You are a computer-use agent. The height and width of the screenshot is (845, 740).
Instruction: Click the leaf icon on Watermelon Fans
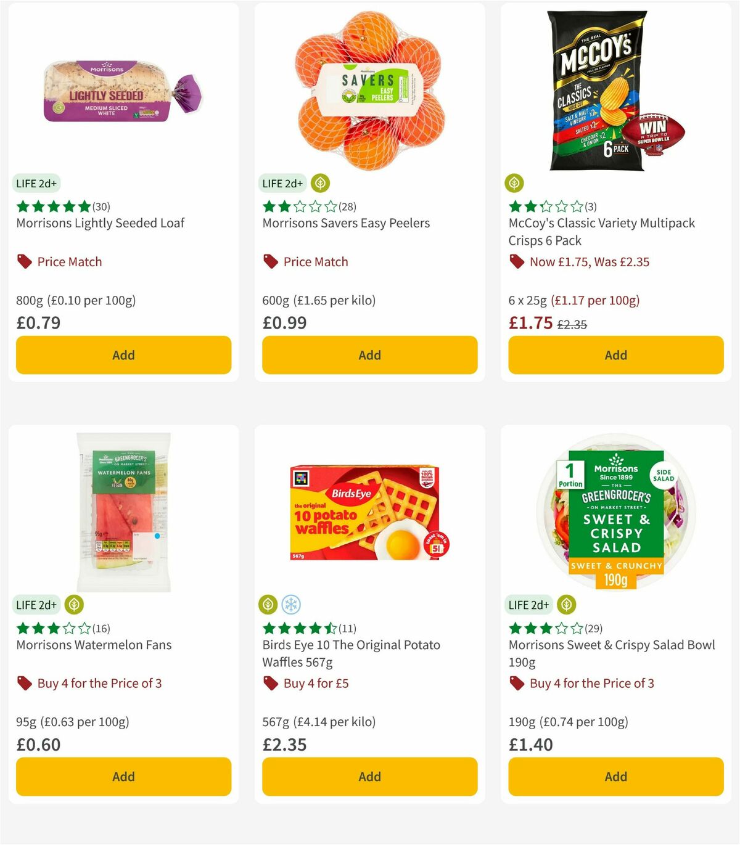(x=74, y=605)
